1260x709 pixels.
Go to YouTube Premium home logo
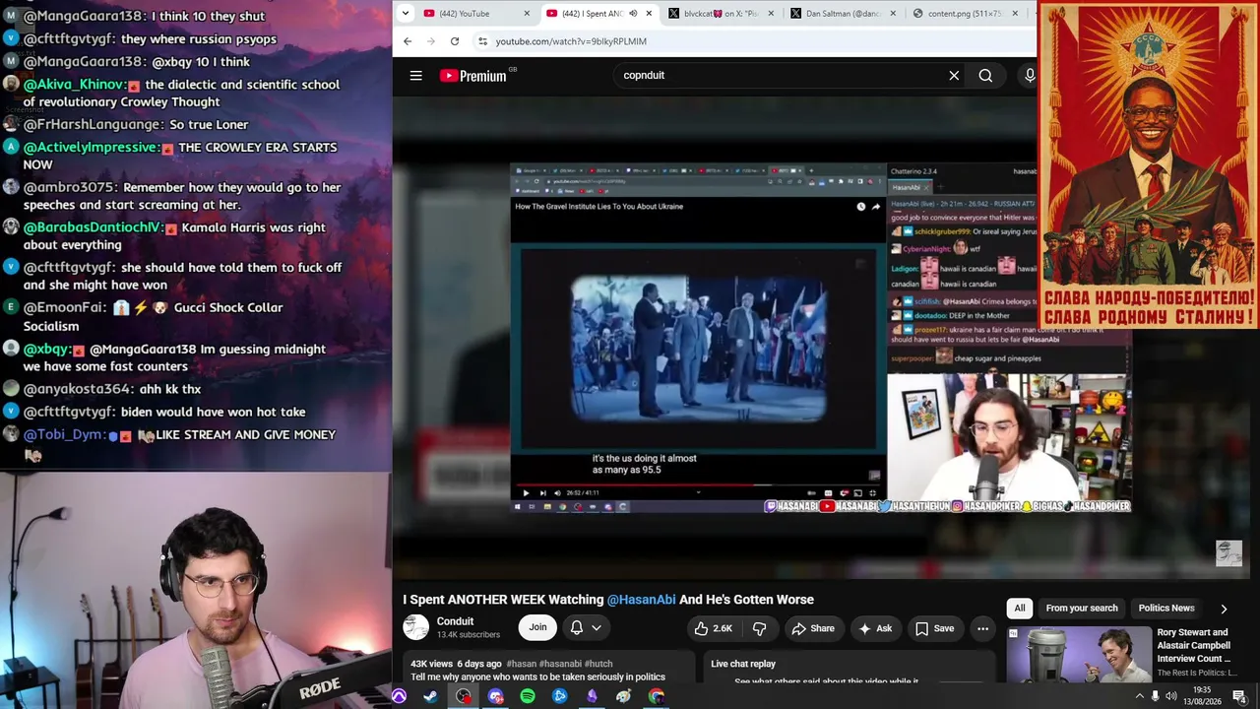[473, 76]
